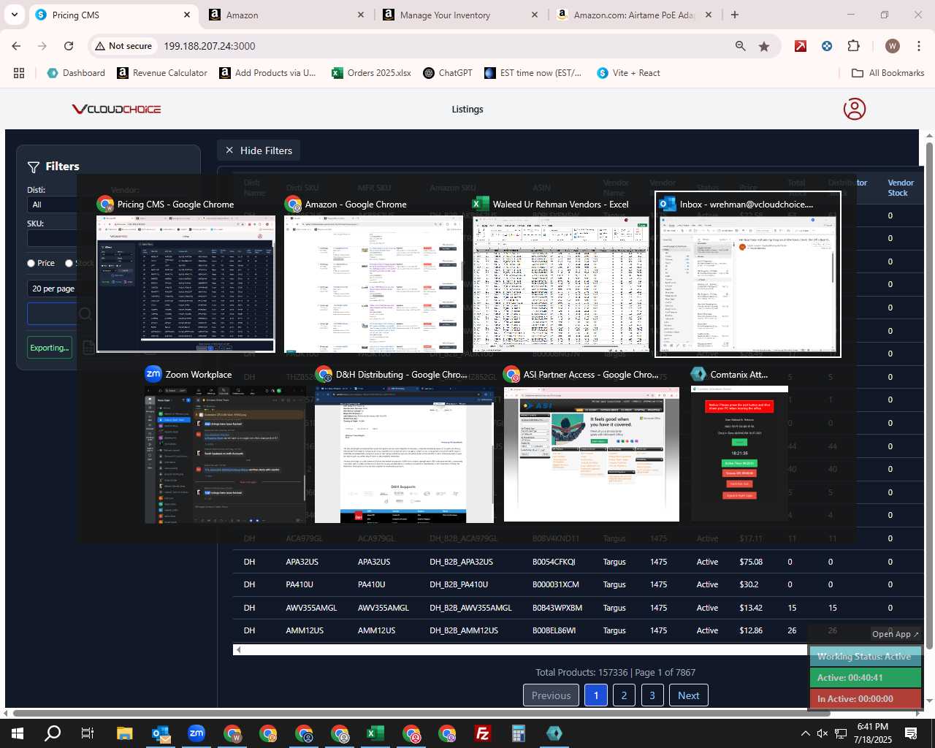Open the Vite + React bookmark
Image resolution: width=935 pixels, height=748 pixels.
coord(628,73)
